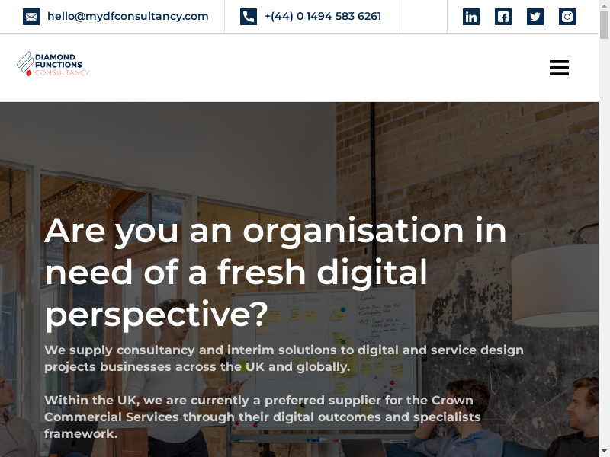The height and width of the screenshot is (457, 610).
Task: Click the hero headline about digital perspective
Action: pos(275,273)
